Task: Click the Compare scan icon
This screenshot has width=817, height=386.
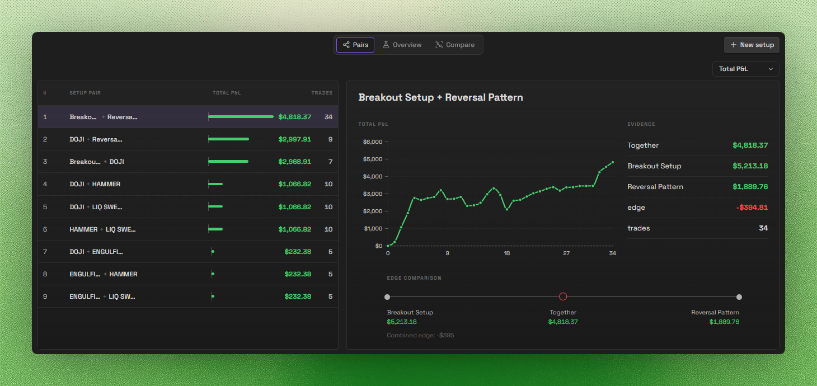Action: [x=439, y=45]
